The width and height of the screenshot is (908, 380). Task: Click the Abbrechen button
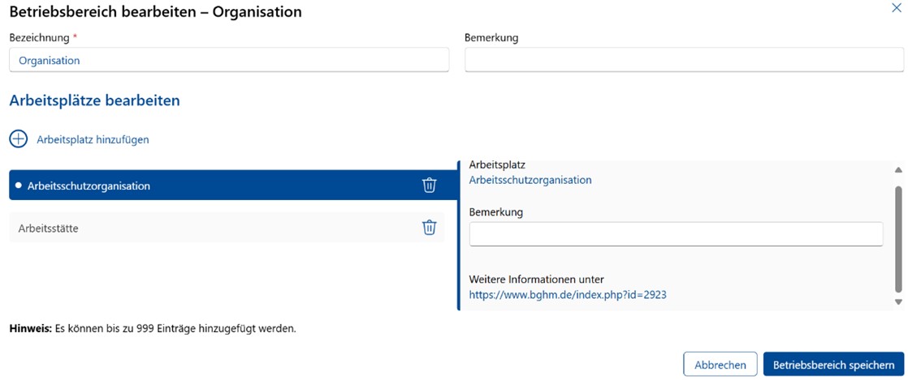(720, 365)
